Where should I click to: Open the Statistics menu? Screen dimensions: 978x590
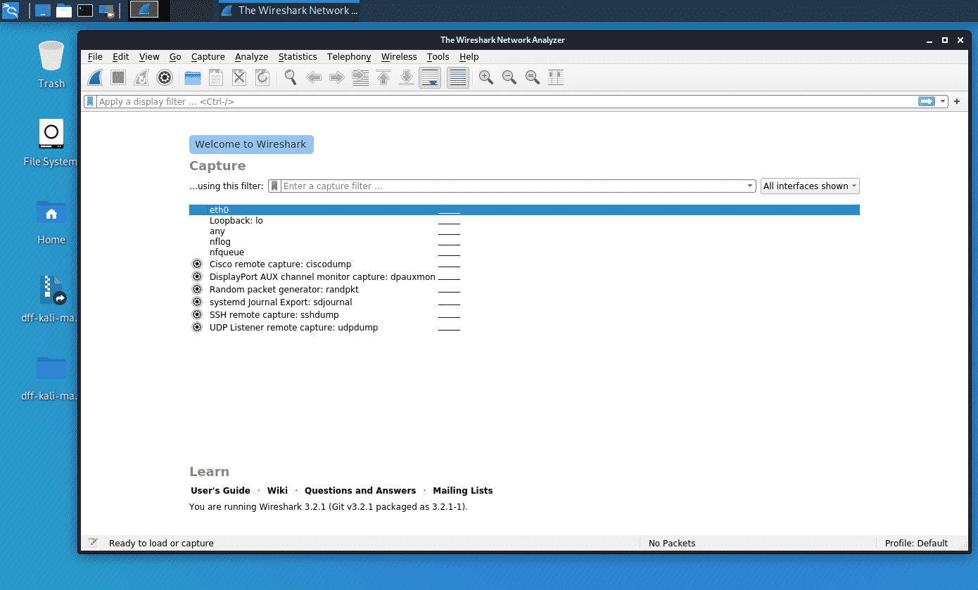[297, 57]
